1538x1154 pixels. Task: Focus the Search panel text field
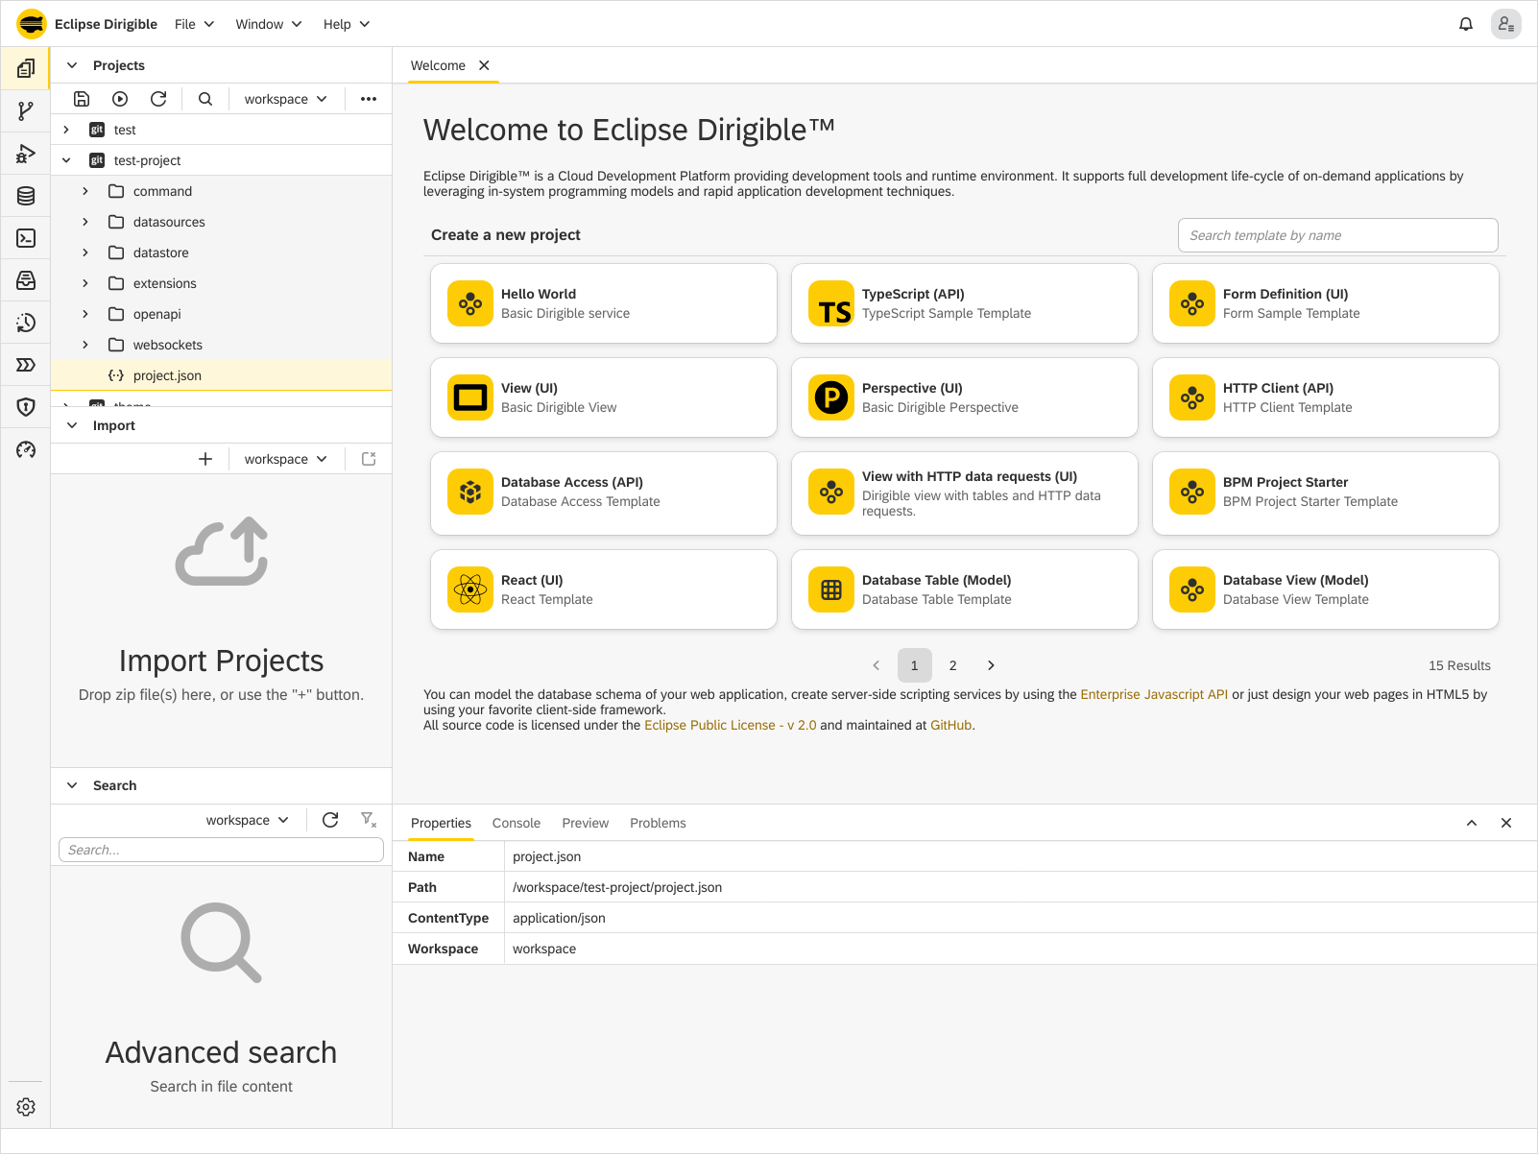pyautogui.click(x=221, y=850)
